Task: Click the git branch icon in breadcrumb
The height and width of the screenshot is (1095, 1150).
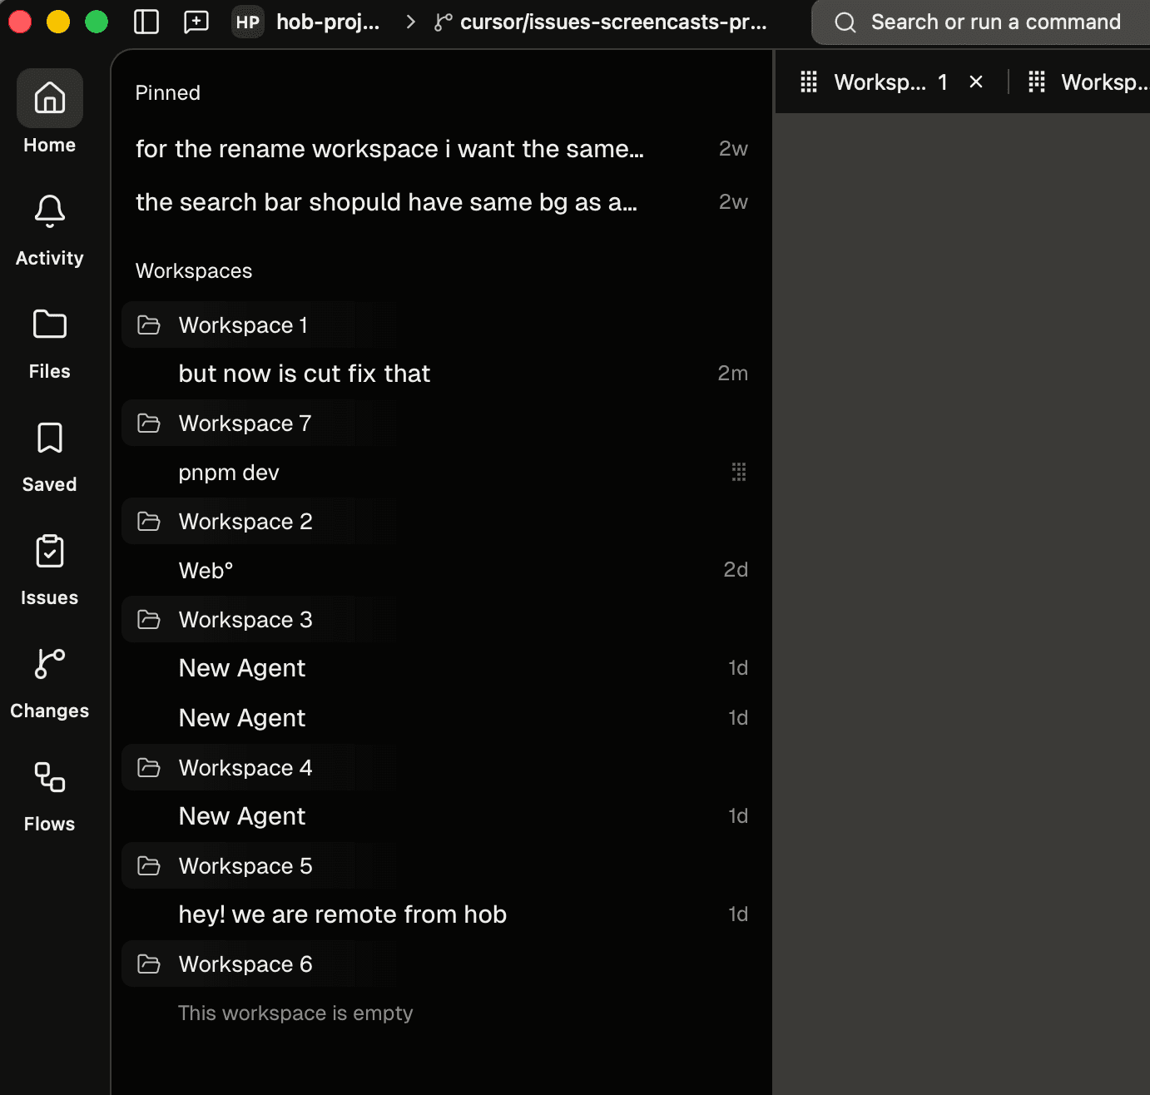Action: 444,22
